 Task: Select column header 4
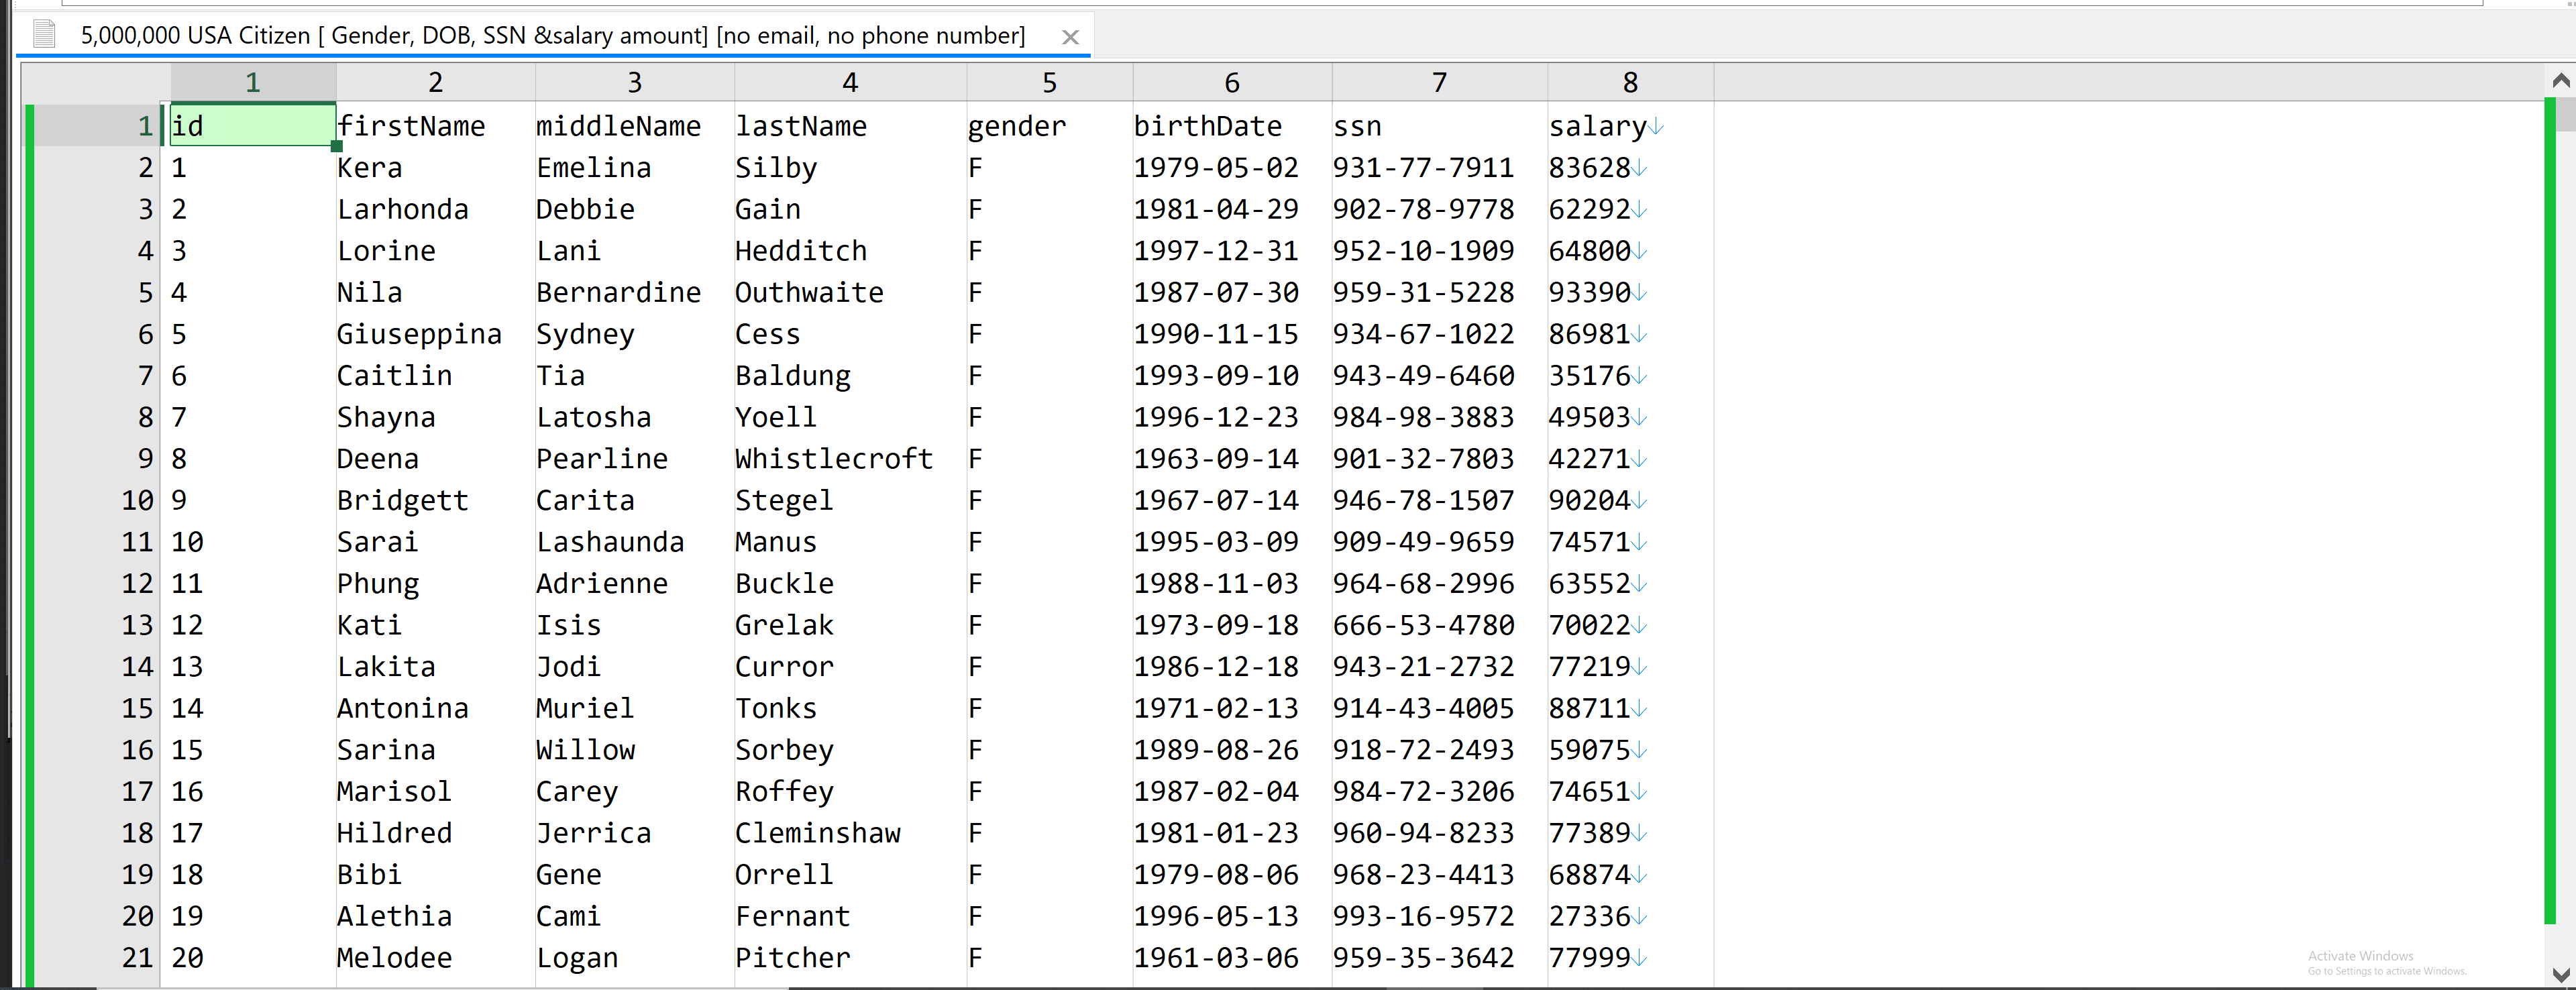850,82
